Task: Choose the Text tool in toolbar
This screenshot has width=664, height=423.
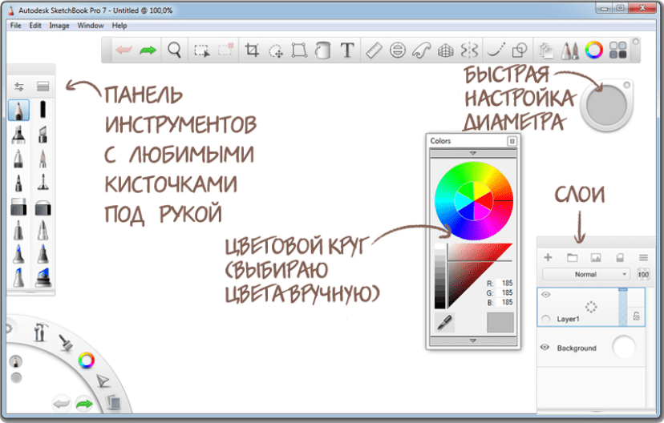Action: 346,50
